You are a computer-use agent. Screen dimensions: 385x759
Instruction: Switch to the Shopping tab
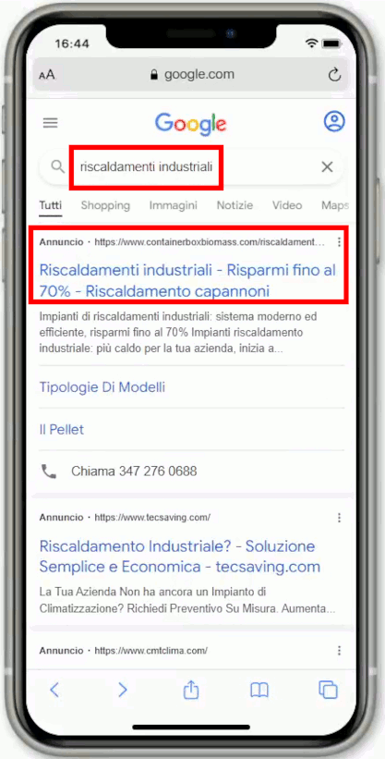pyautogui.click(x=105, y=205)
